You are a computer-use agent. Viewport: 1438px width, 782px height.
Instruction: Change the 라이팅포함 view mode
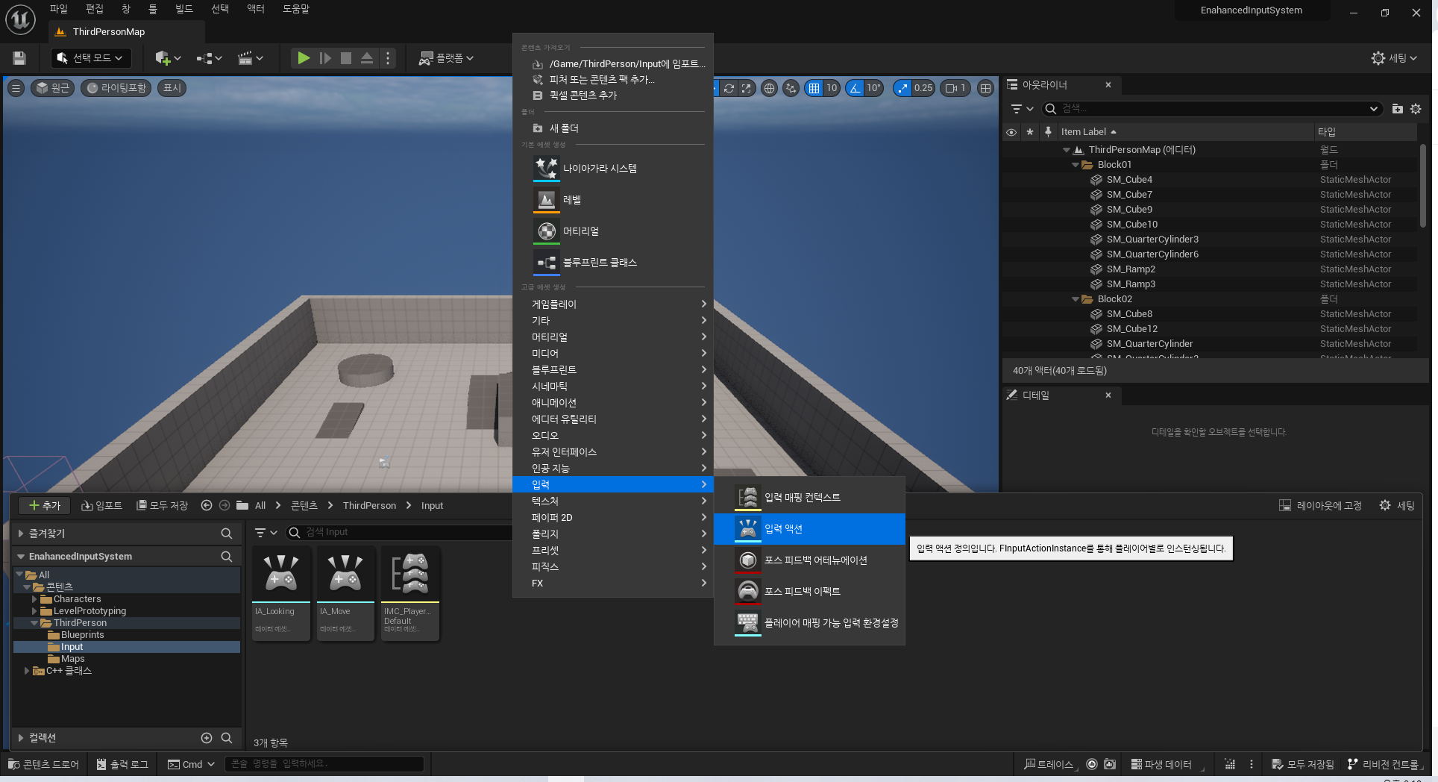(116, 88)
